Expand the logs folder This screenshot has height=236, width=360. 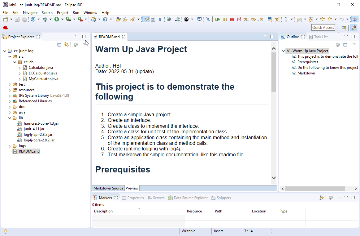coord(10,146)
